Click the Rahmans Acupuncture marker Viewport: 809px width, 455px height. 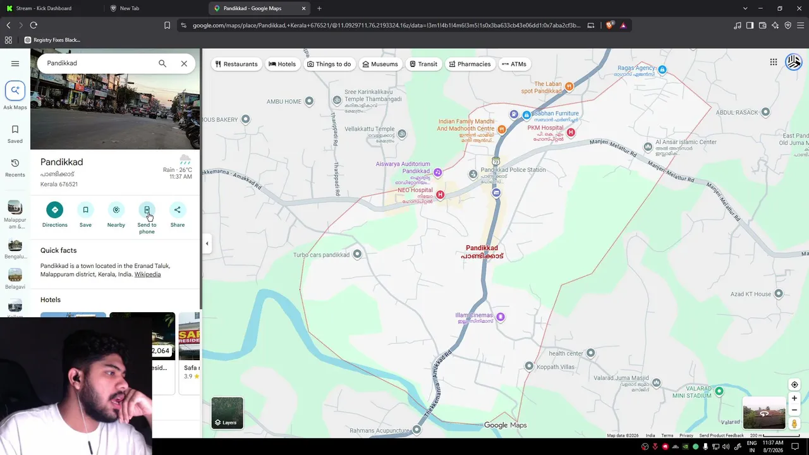(417, 430)
